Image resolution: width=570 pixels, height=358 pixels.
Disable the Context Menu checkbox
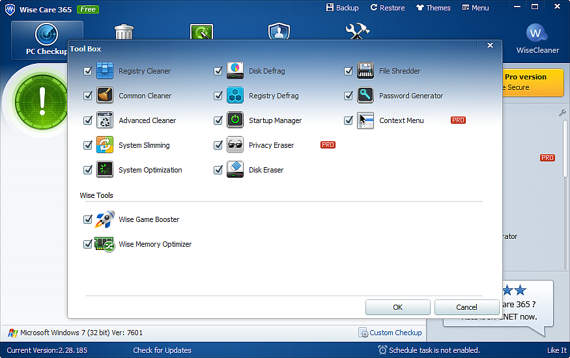coord(349,120)
